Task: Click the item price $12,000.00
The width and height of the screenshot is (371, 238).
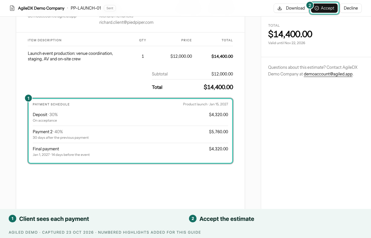Action: [181, 56]
